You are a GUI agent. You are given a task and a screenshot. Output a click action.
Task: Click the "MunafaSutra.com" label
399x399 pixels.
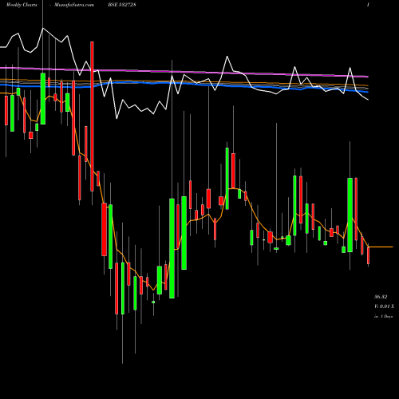[x=74, y=5]
